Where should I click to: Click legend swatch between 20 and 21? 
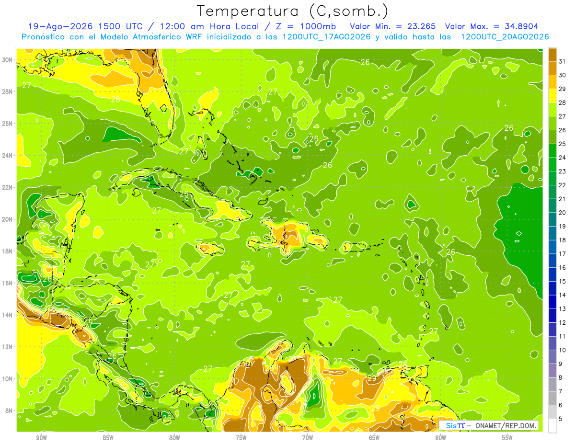pyautogui.click(x=552, y=205)
